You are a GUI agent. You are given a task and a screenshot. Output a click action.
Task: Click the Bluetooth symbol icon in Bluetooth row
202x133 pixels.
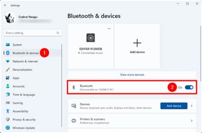(x=74, y=87)
